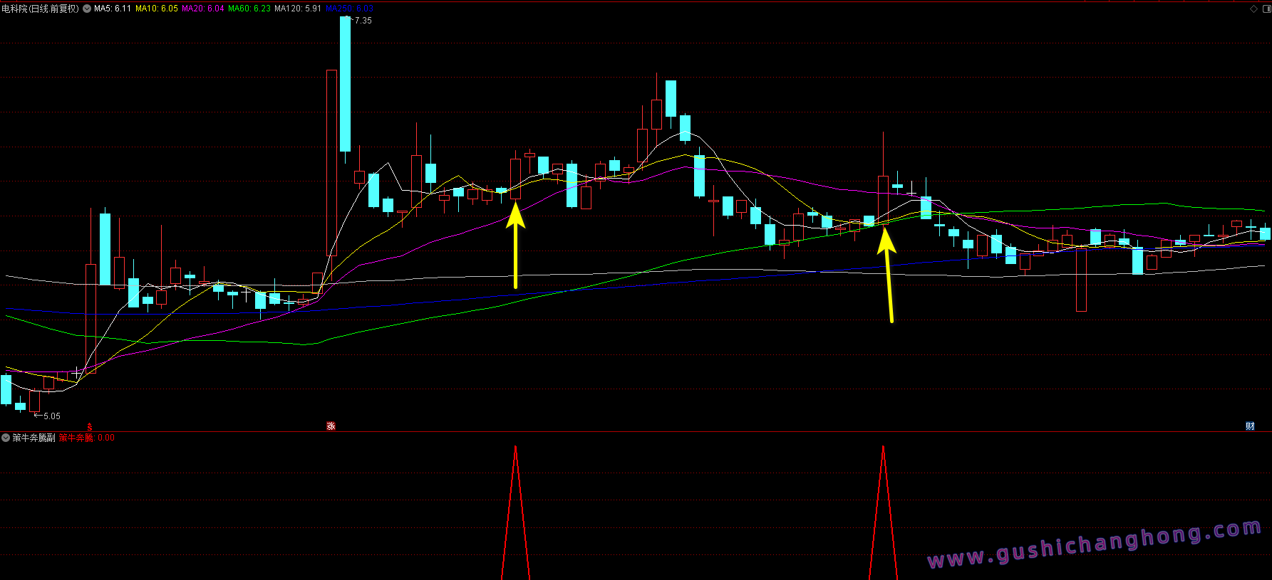Click the 7.35 high price label
Image resolution: width=1272 pixels, height=580 pixels.
tap(363, 21)
